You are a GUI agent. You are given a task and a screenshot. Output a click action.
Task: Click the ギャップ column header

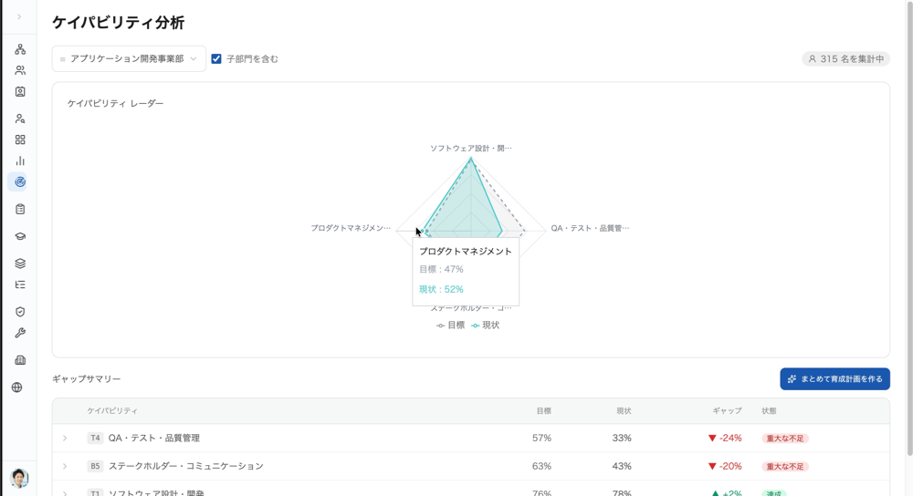(727, 411)
